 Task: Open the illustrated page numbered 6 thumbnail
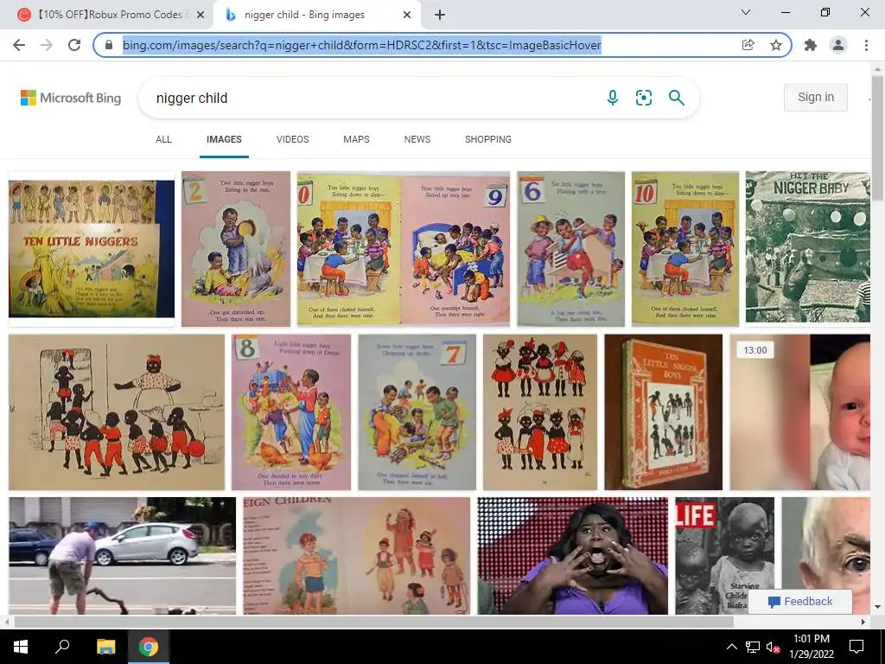[x=570, y=249]
